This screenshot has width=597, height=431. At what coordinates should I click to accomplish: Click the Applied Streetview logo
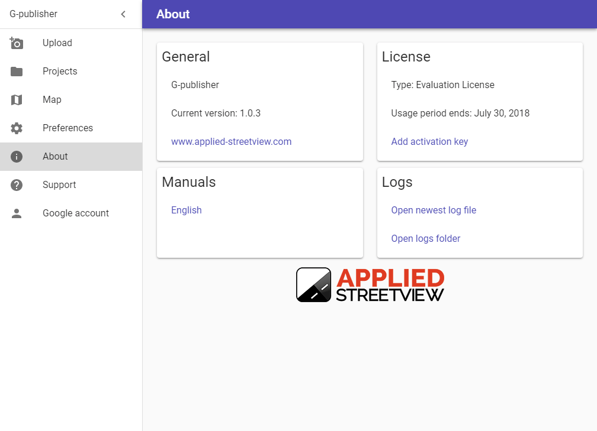pos(370,285)
